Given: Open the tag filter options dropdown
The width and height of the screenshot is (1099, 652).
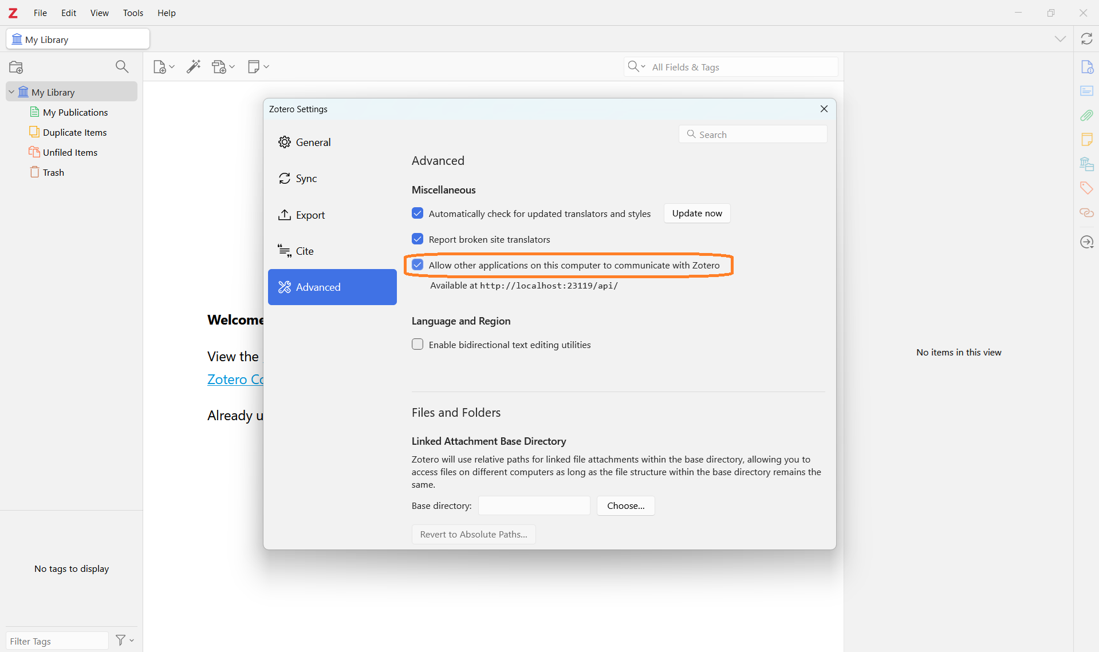Looking at the screenshot, I should [124, 640].
